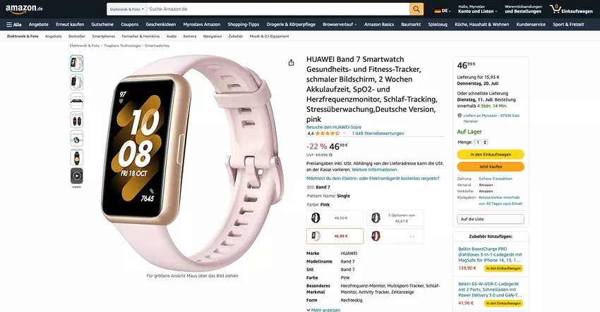Play the product video thumbnail
Screen dimensions: 600x312
(76, 176)
